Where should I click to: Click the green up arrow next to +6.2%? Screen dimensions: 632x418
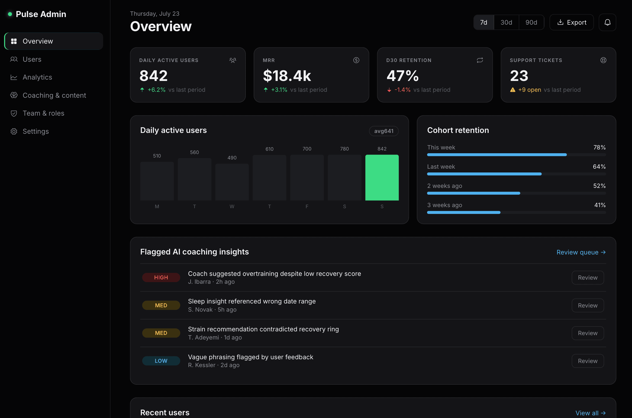[142, 90]
